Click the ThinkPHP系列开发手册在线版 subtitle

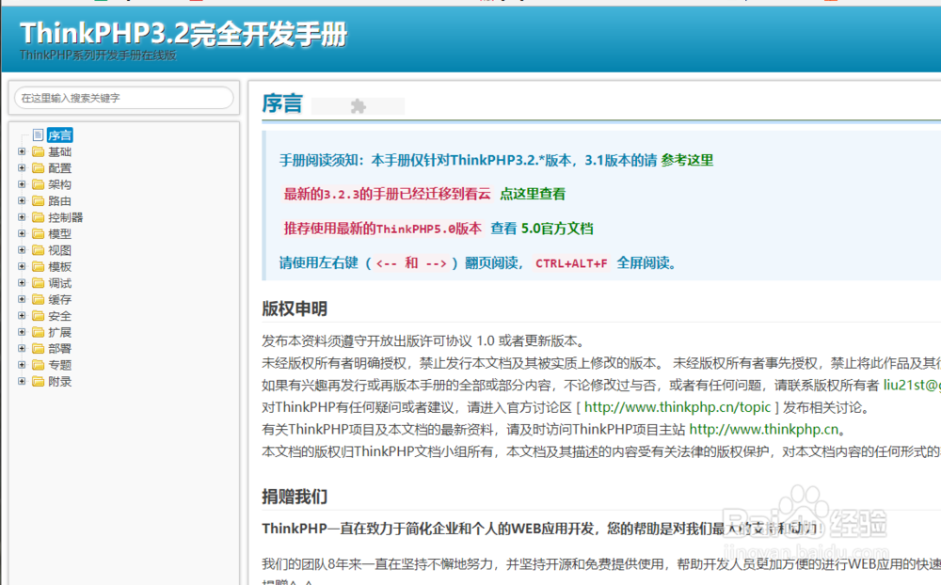pos(99,55)
